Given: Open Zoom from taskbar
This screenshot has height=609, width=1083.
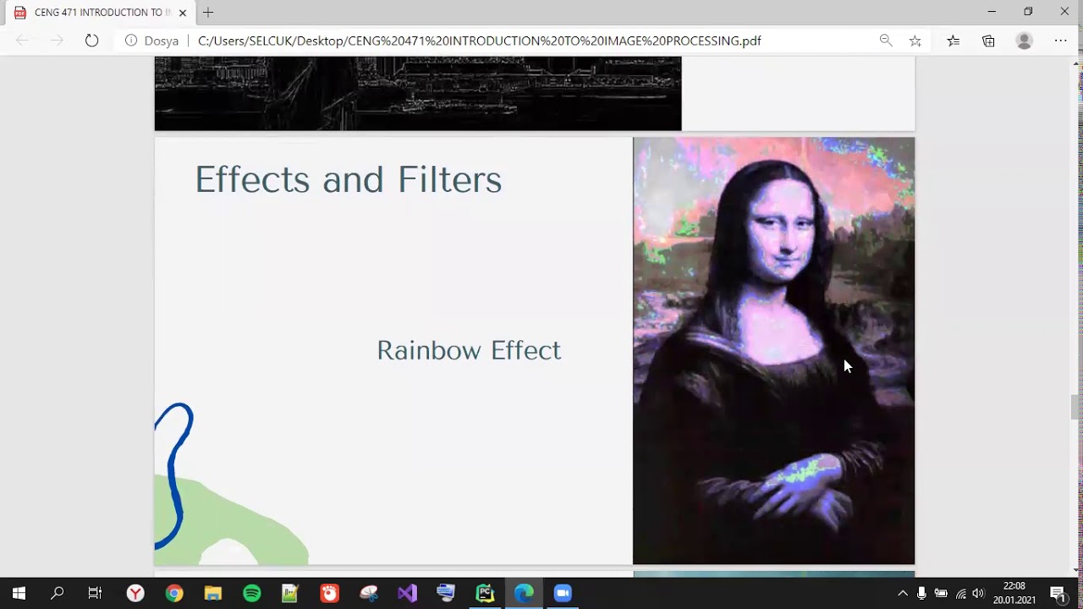Looking at the screenshot, I should pos(563,594).
